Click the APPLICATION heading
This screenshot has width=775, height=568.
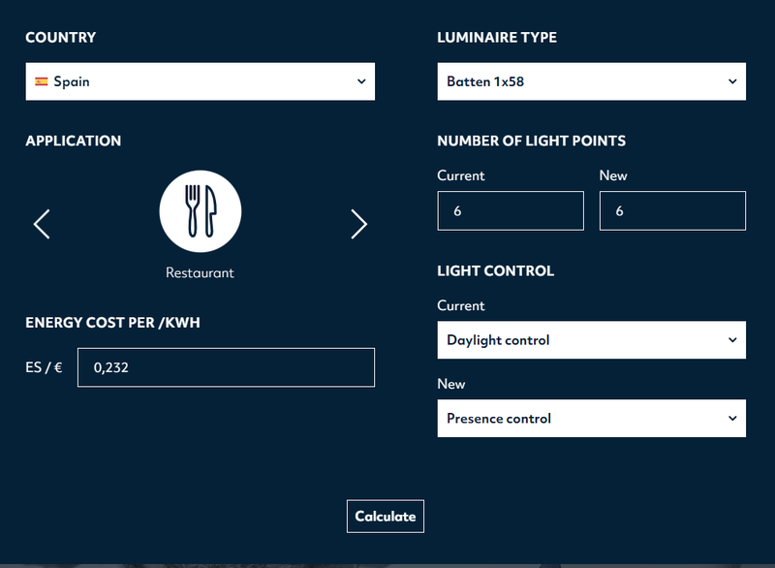click(74, 141)
